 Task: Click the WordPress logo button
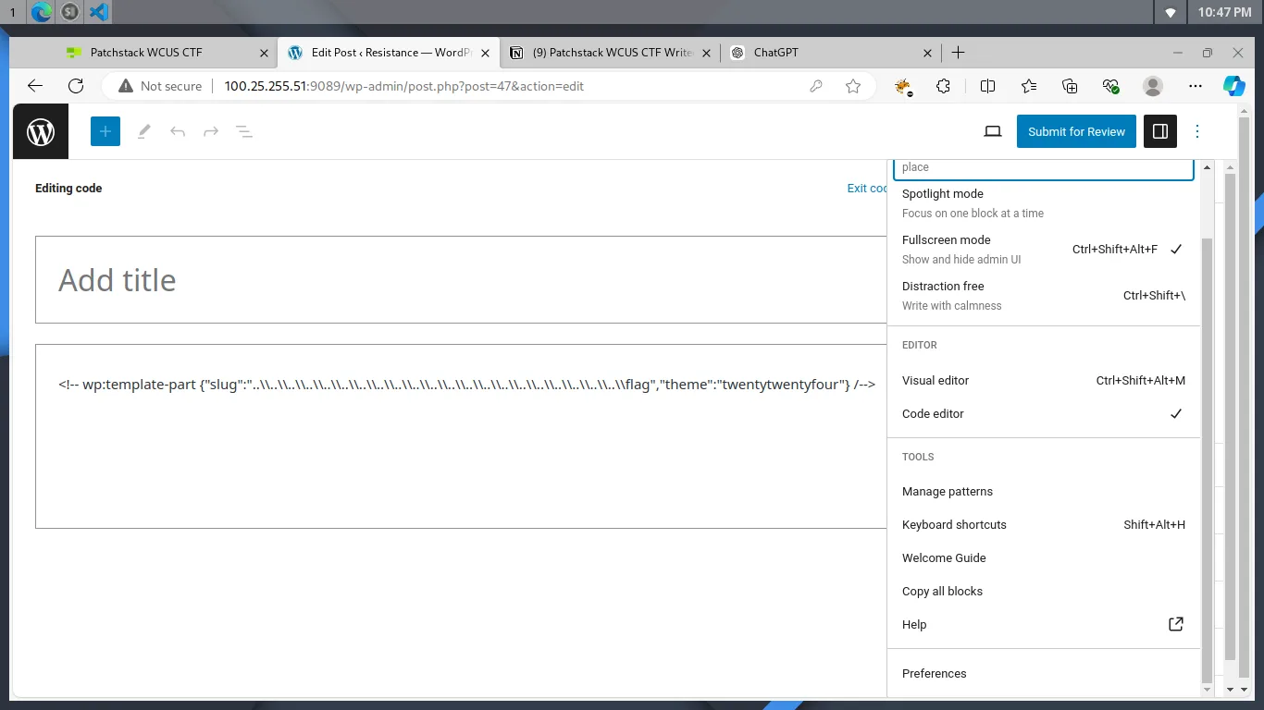[41, 132]
